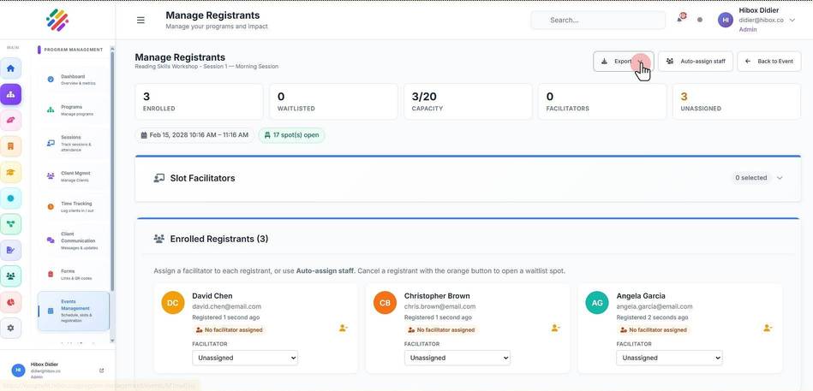Viewport: 813px width, 391px height.
Task: Click the HI avatar in top header
Action: [726, 20]
